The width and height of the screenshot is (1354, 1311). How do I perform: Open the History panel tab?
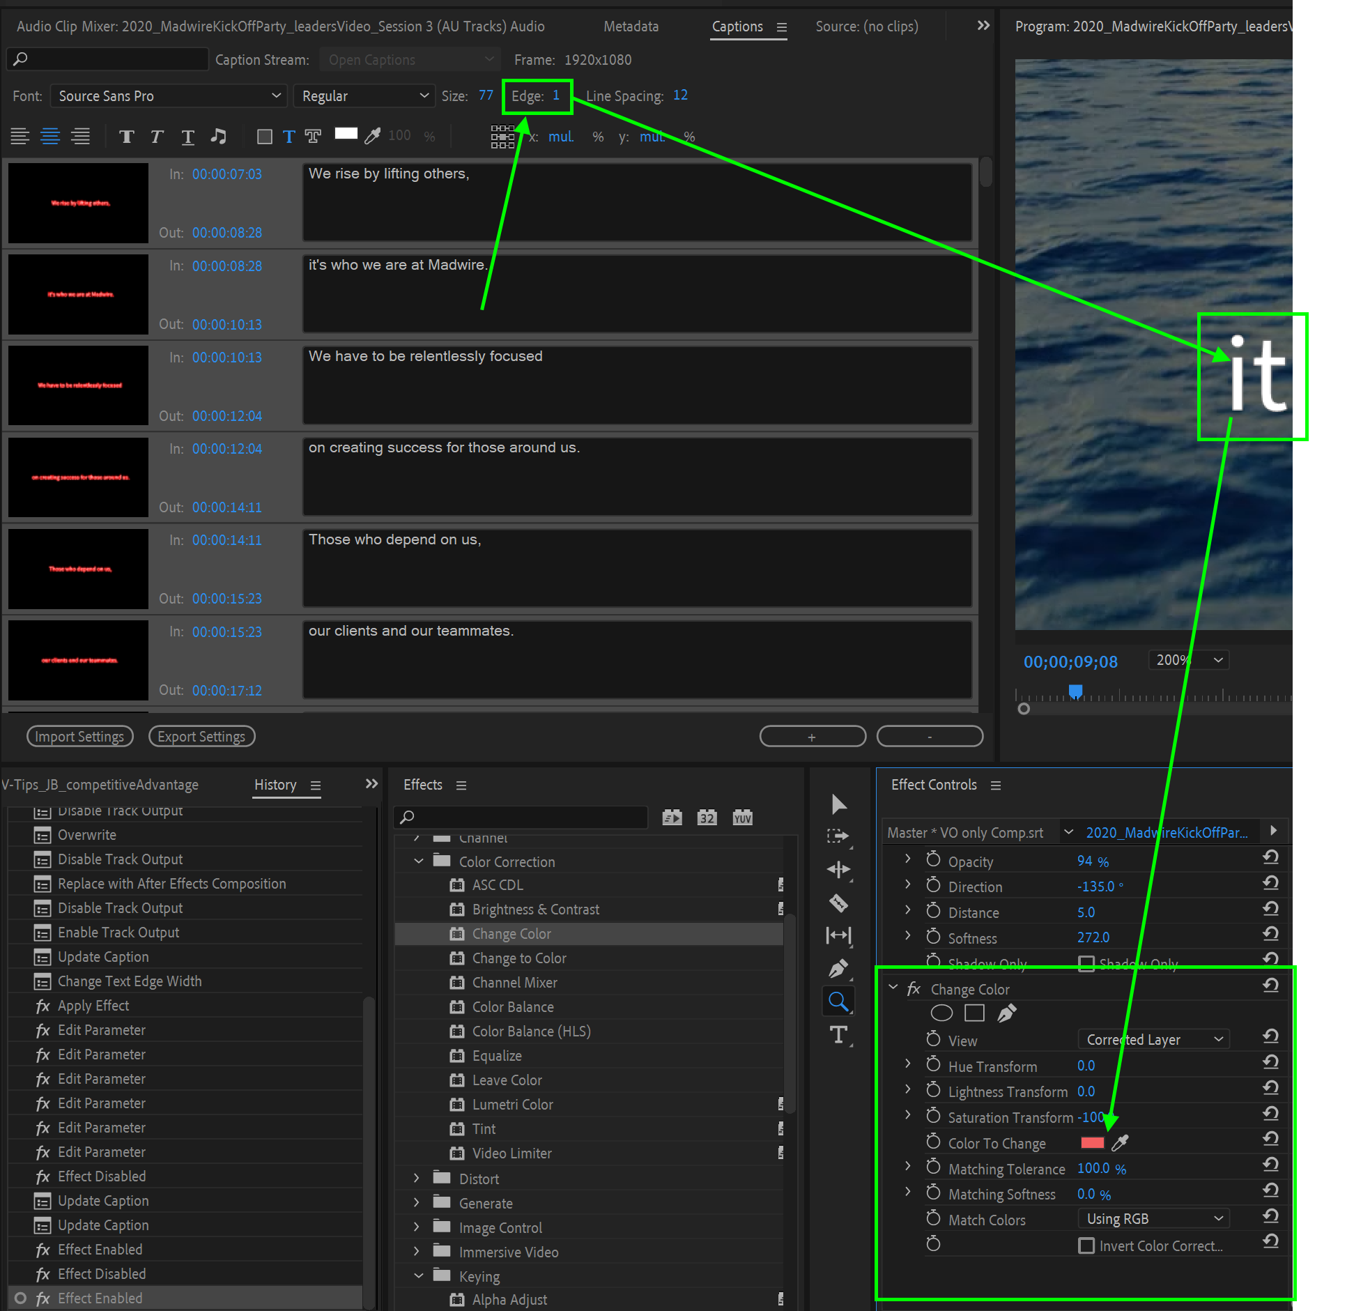point(275,785)
